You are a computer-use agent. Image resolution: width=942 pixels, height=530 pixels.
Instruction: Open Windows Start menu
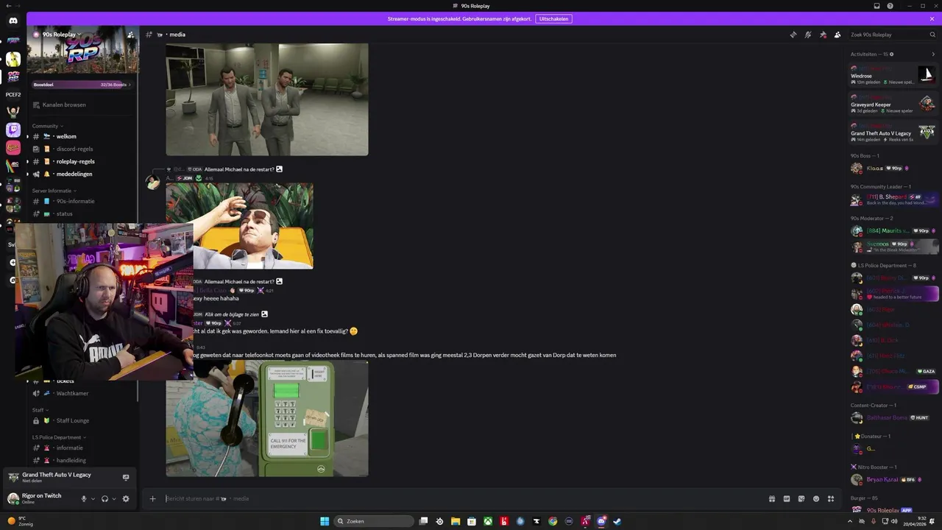(325, 521)
